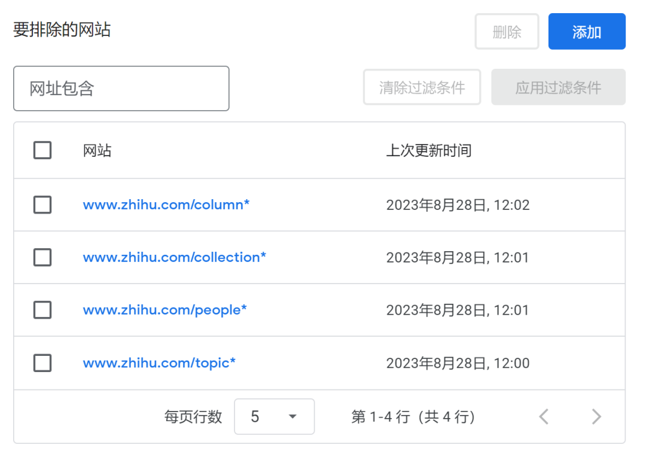Click the 删除 button
The image size is (646, 457).
[x=507, y=31]
